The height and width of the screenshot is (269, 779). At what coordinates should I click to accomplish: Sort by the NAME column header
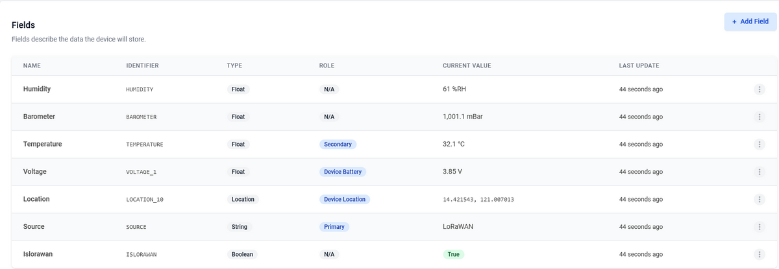tap(32, 65)
